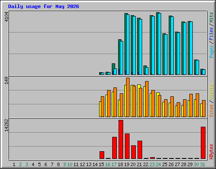The height and width of the screenshot is (169, 216).
Task: Click day 15 on the x-axis
Action: point(101,164)
